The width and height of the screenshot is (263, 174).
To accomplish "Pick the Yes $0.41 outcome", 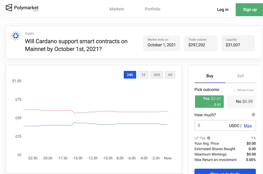I will coord(209,102).
